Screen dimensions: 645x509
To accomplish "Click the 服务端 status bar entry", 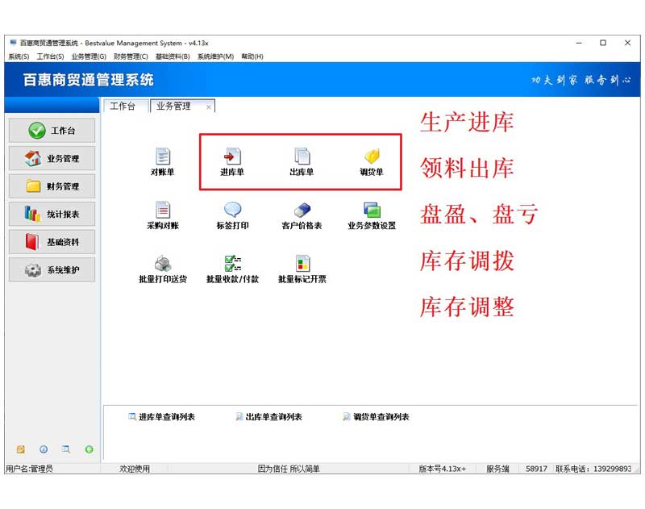I will (497, 469).
